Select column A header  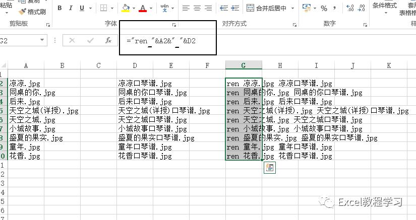[x=26, y=65]
